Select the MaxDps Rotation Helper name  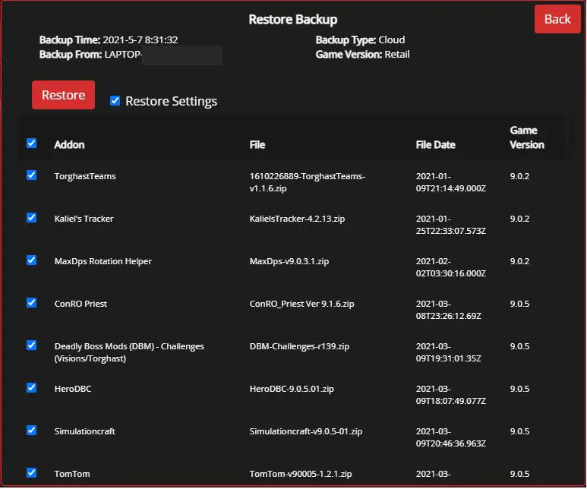103,261
